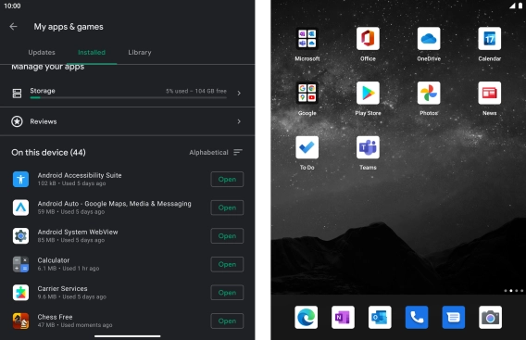The height and width of the screenshot is (340, 526).
Task: Click the "5% used – 104 GB free" text
Action: click(196, 91)
